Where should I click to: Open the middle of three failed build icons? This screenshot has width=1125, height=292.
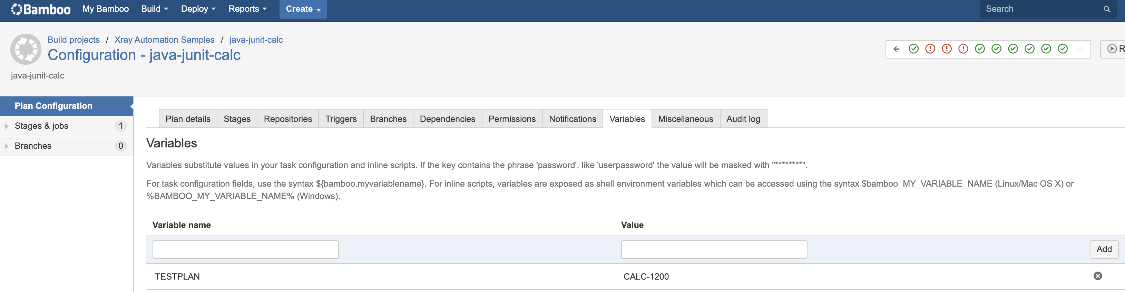(947, 49)
